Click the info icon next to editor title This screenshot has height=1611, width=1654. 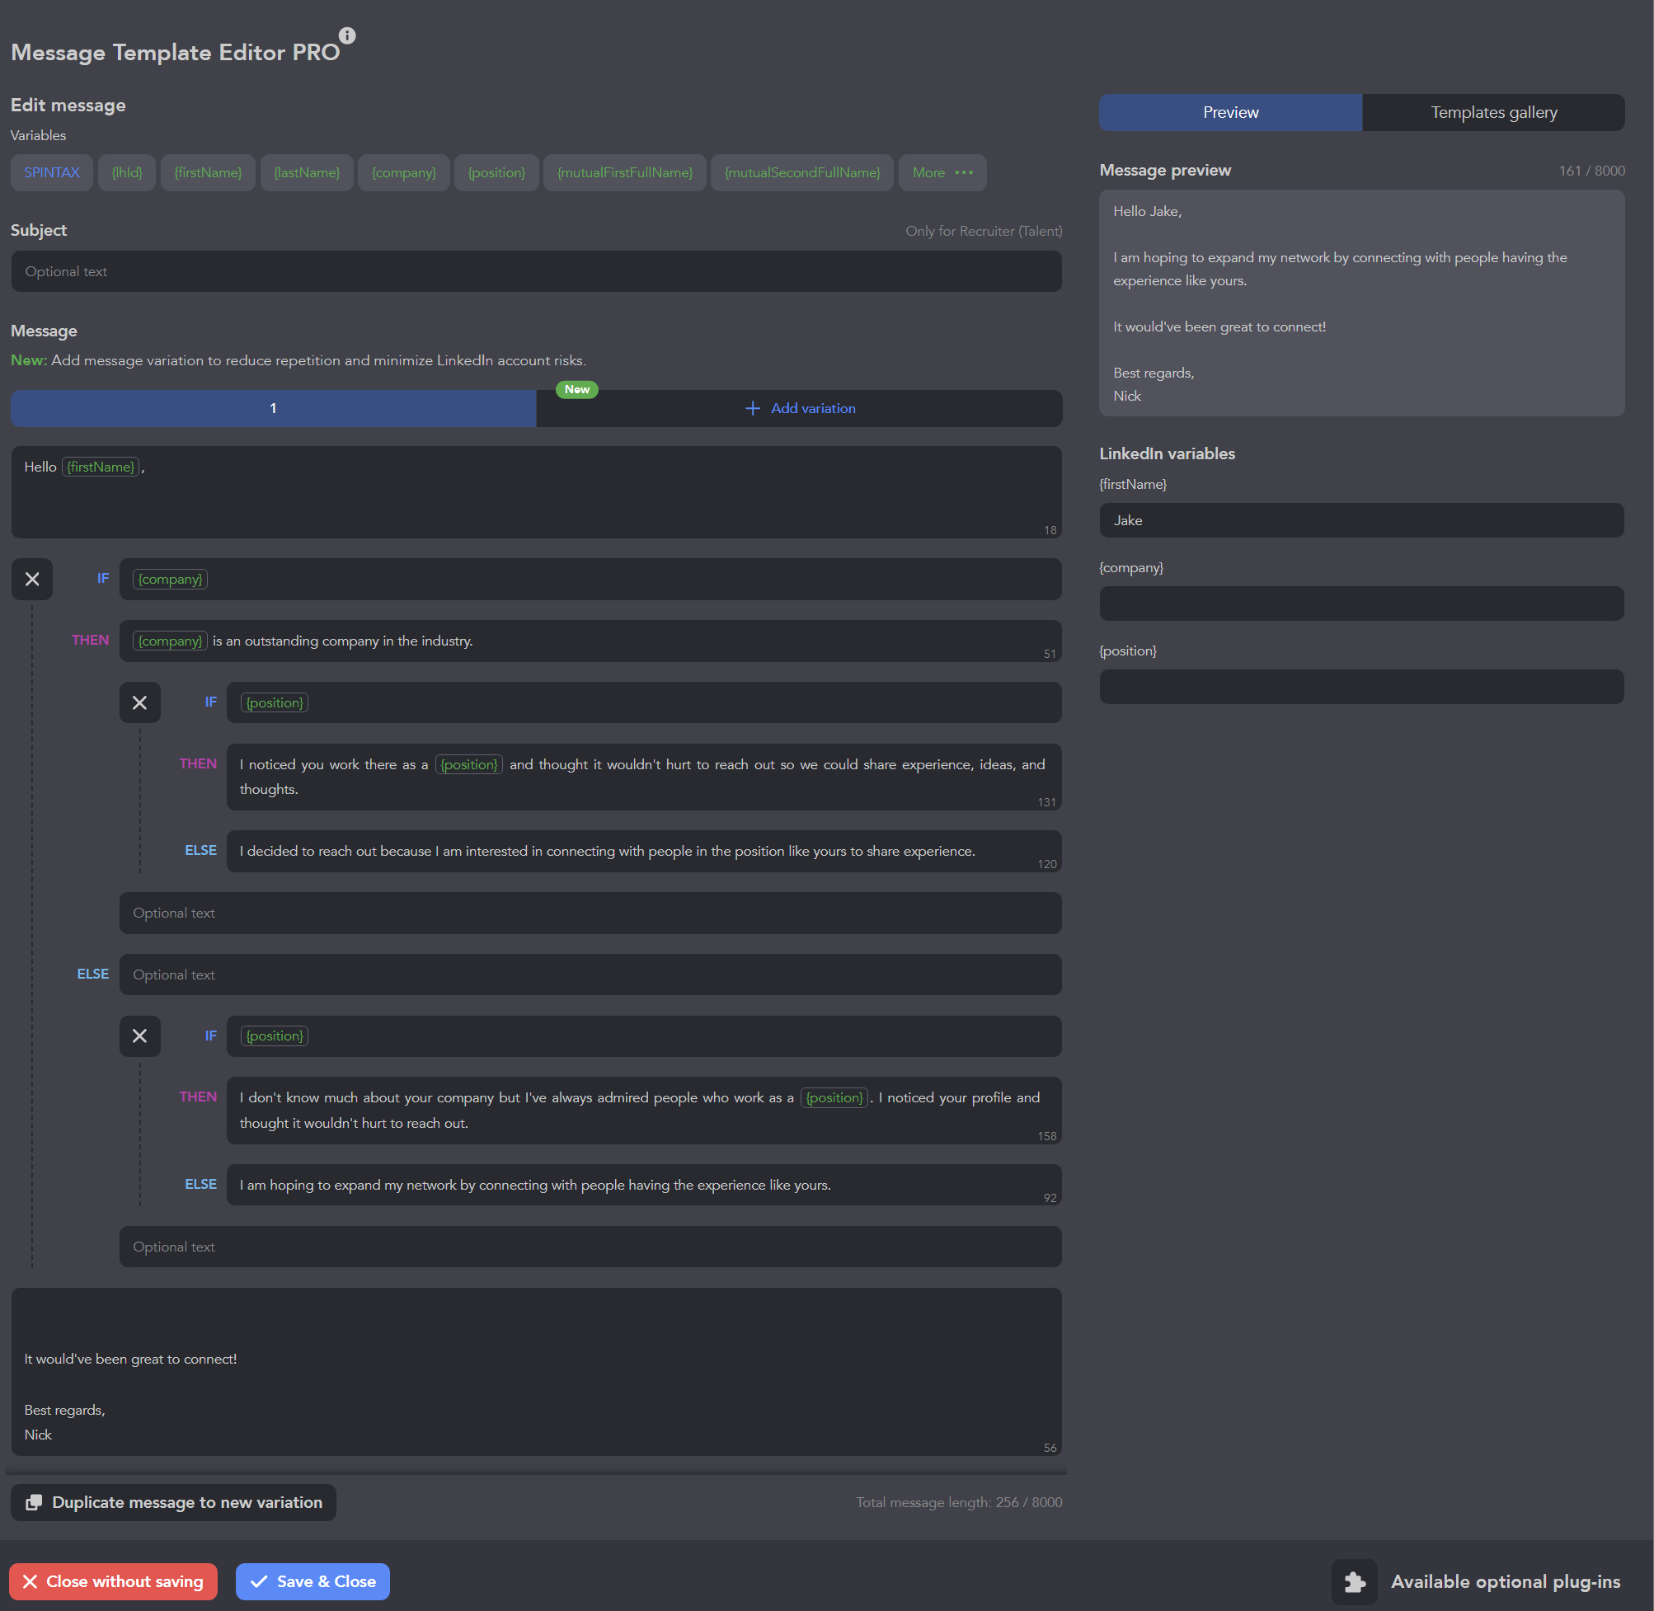pyautogui.click(x=347, y=35)
